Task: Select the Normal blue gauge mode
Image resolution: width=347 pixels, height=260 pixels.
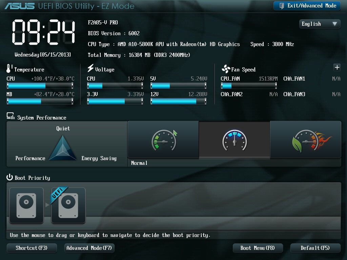Action: pos(234,140)
